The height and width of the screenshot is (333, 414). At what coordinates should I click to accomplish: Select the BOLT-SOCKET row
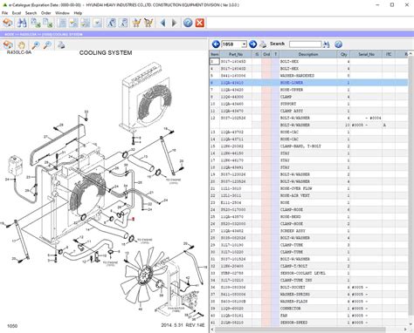coord(309,287)
